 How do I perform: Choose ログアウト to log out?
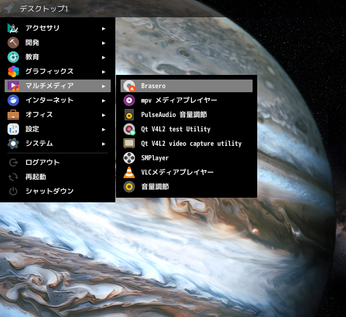(x=58, y=163)
